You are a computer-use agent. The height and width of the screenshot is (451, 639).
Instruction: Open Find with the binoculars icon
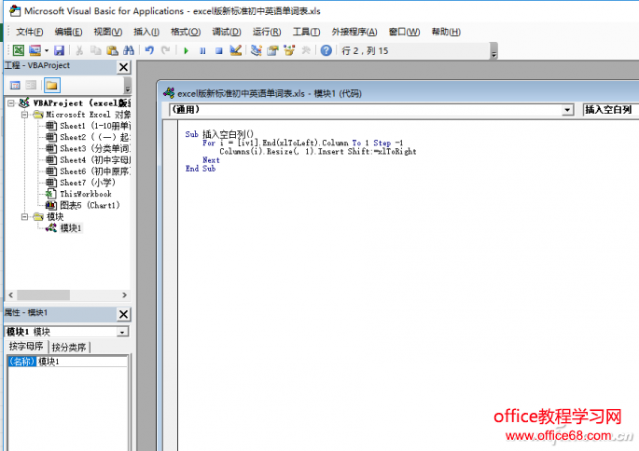click(x=129, y=50)
